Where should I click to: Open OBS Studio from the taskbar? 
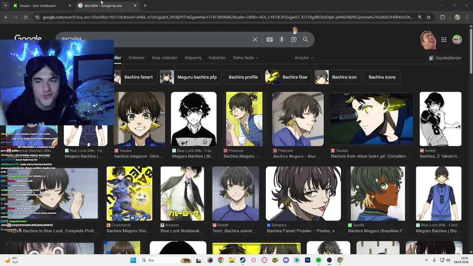pyautogui.click(x=329, y=260)
